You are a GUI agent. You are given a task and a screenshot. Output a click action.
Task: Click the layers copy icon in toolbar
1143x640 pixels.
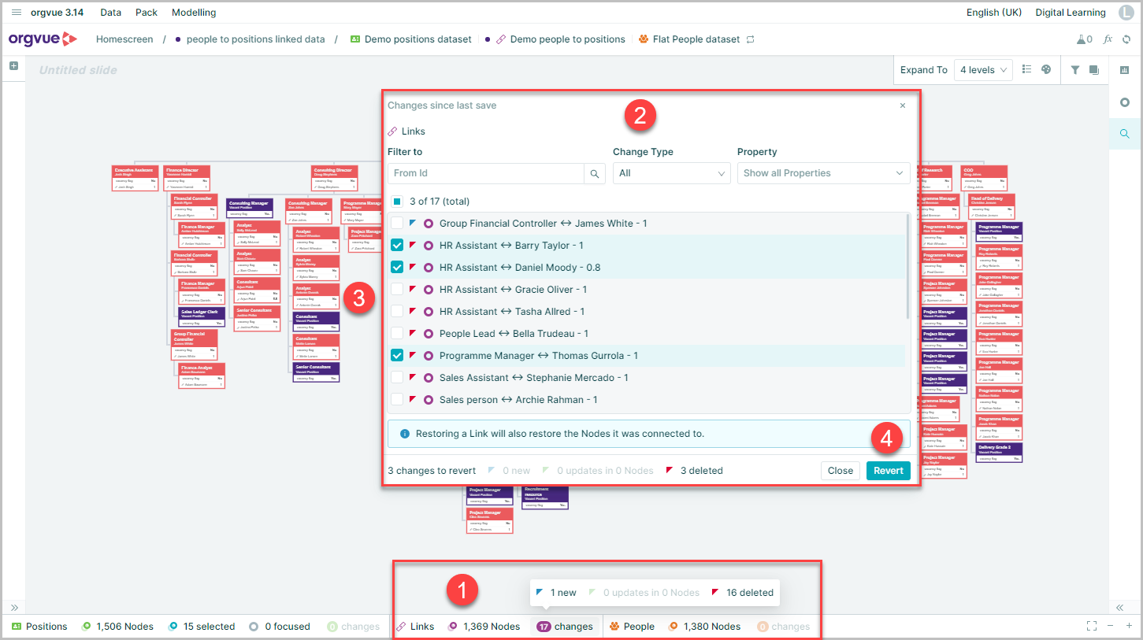click(x=1094, y=70)
